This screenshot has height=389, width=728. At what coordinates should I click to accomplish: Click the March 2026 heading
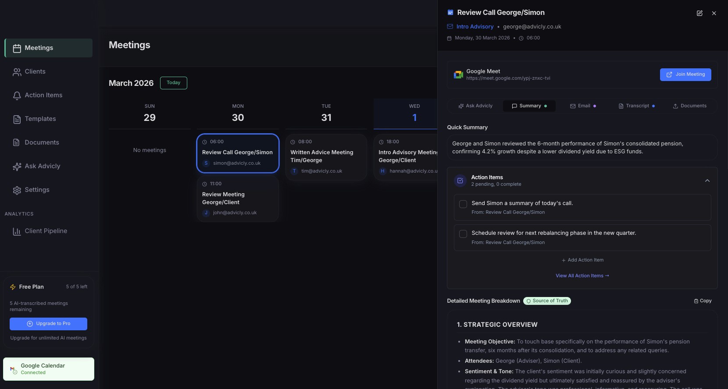point(131,83)
